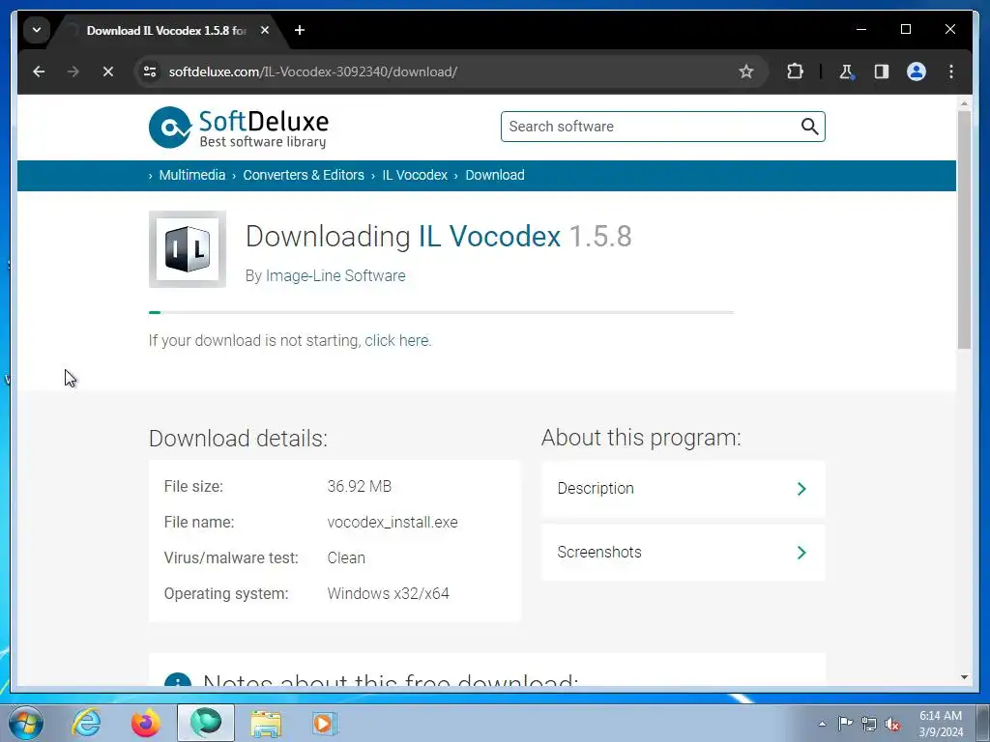Close the Download IL Vocodex tab

265,30
